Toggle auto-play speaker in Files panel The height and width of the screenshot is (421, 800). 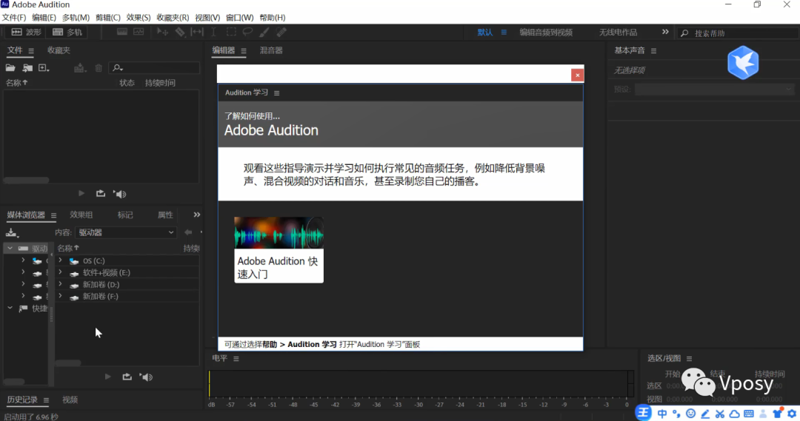[119, 194]
